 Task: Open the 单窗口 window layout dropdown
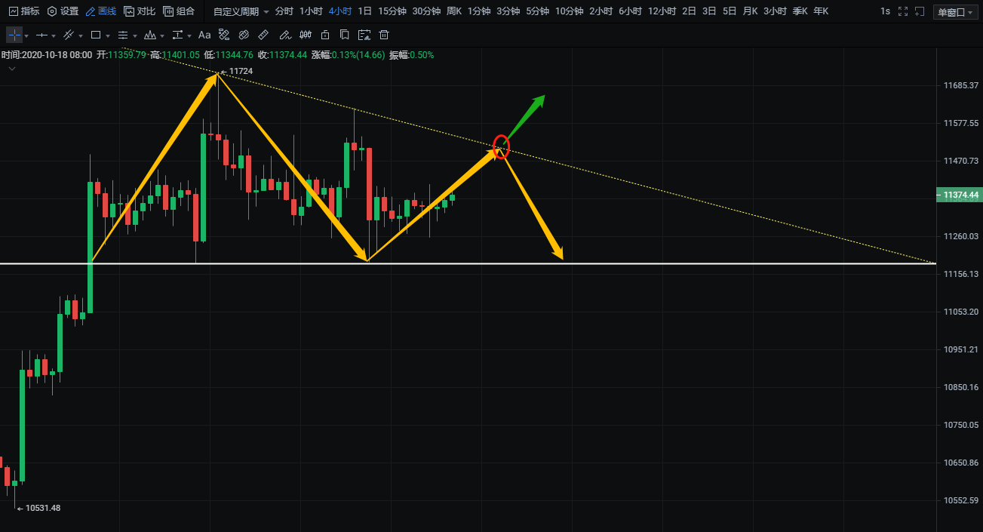(954, 12)
